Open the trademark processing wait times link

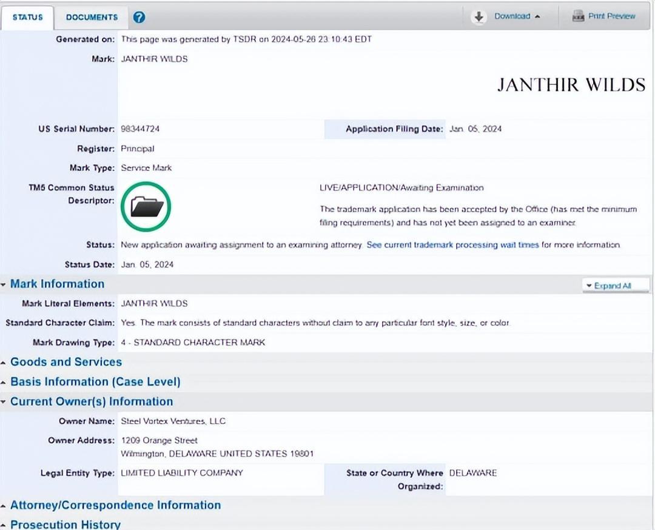point(452,245)
